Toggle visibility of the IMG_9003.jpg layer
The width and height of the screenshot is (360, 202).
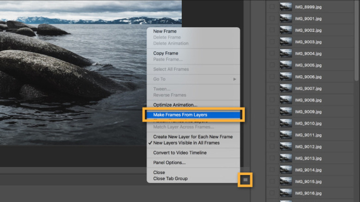272,42
